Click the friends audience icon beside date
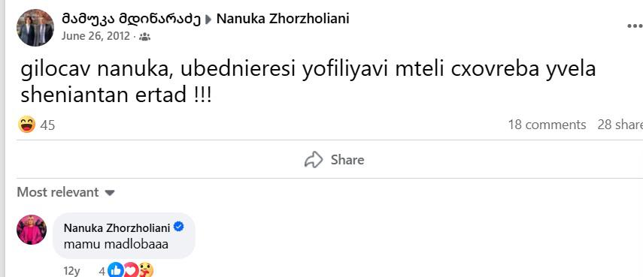Image resolution: width=643 pixels, height=277 pixels. [x=144, y=37]
